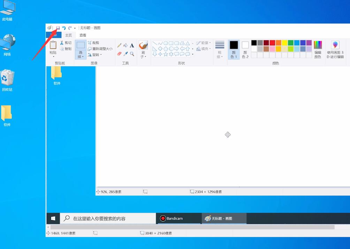Open the 粗细 line thickness dropdown
350x249 pixels.
pyautogui.click(x=220, y=50)
